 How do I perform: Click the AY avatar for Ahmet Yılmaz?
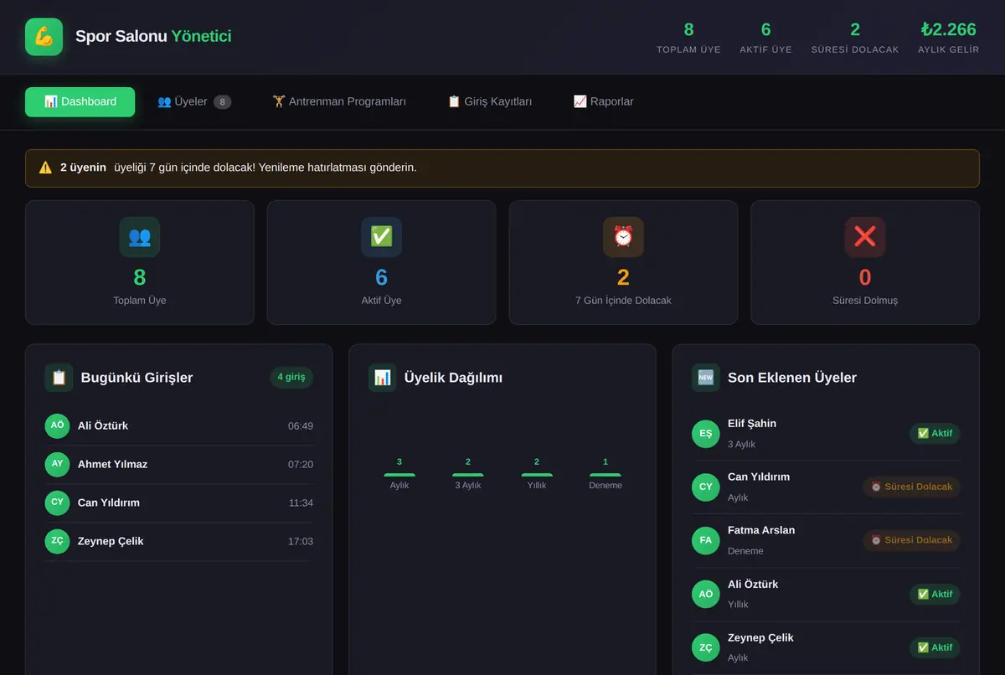(x=57, y=464)
